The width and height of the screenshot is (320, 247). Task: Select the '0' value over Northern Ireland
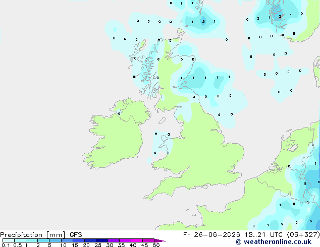point(119,113)
